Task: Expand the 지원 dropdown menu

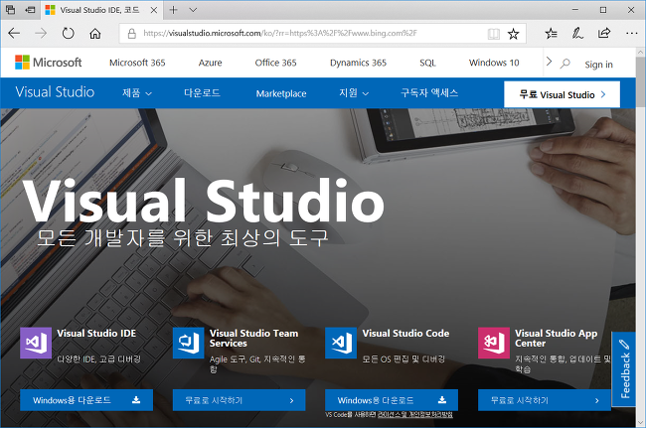Action: click(354, 93)
